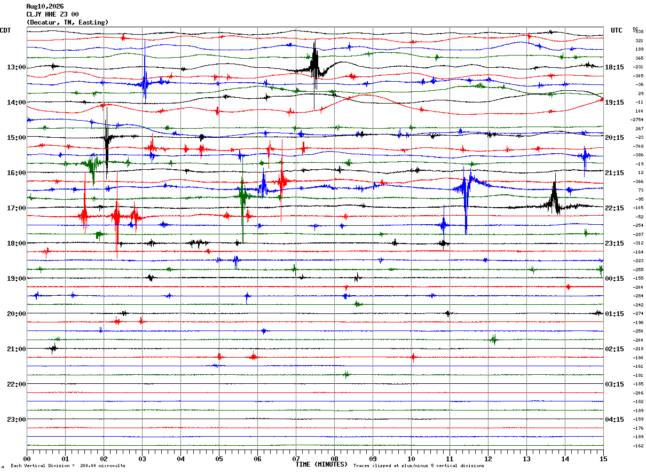Click the (Decatur, TN, Easting) location text

(x=67, y=22)
